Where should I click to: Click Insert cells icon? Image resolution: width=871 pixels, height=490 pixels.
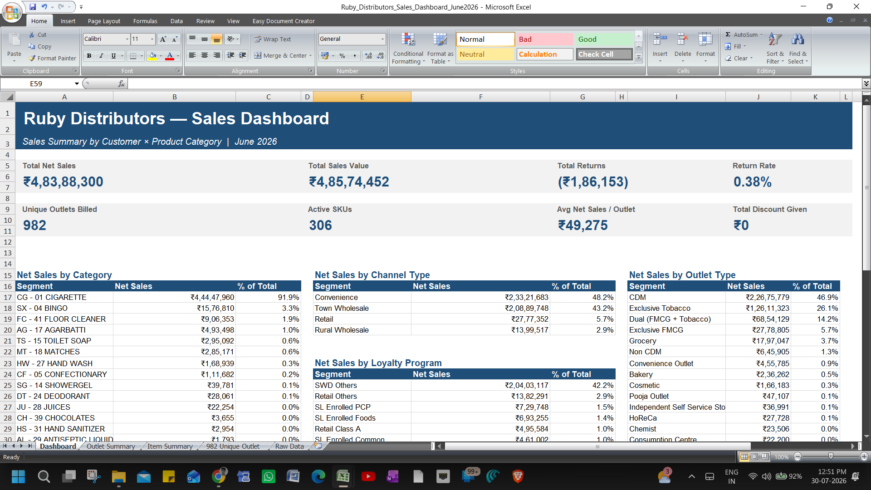point(660,39)
